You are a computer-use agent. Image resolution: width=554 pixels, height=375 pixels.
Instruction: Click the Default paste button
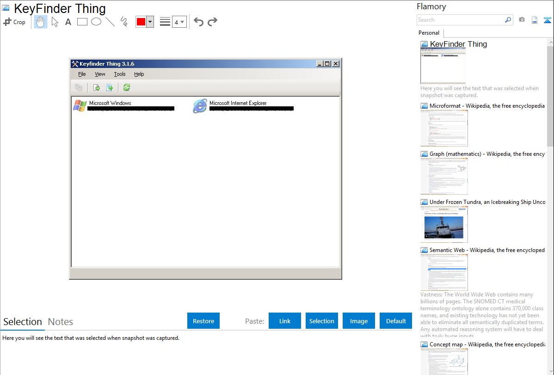(x=396, y=321)
